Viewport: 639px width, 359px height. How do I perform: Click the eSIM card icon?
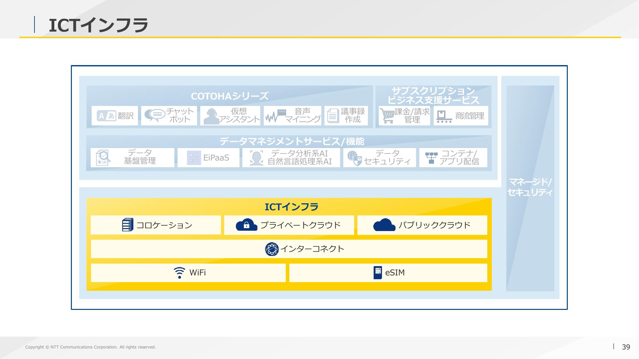coord(378,273)
